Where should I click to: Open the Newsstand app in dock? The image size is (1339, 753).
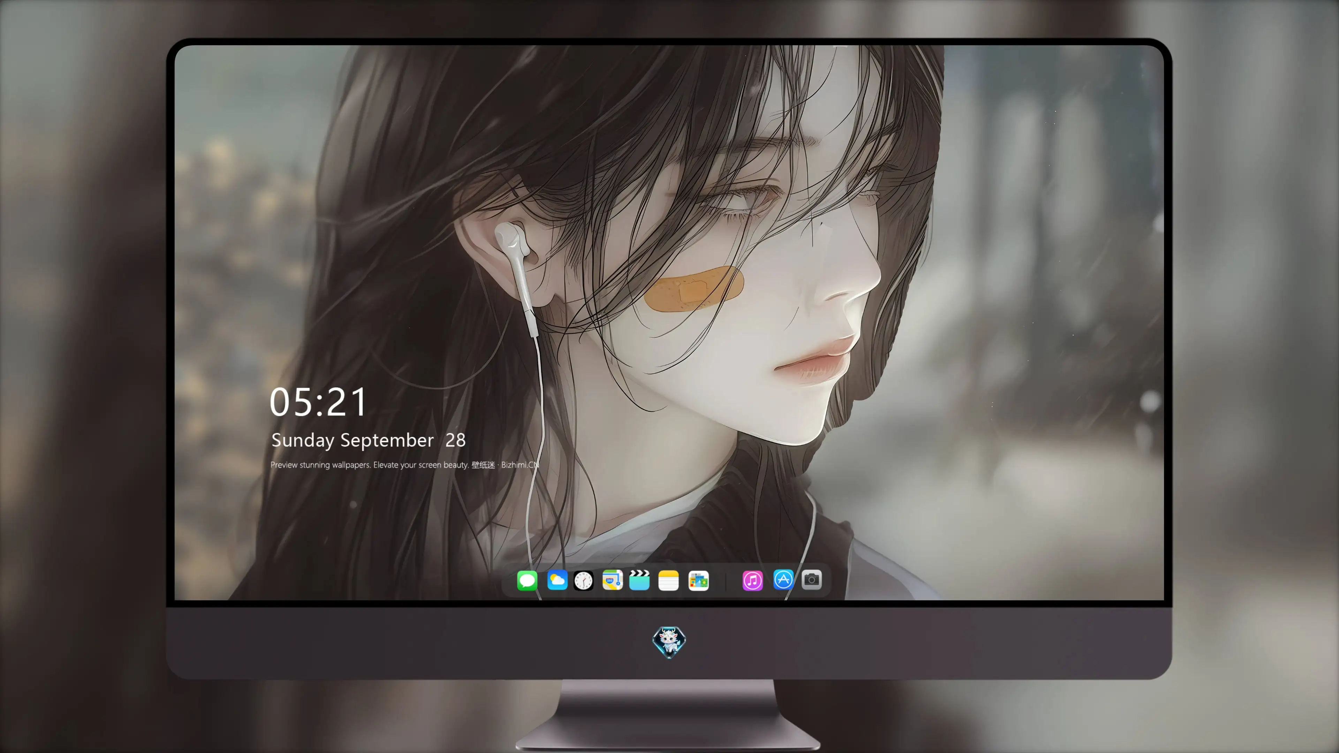pos(698,580)
